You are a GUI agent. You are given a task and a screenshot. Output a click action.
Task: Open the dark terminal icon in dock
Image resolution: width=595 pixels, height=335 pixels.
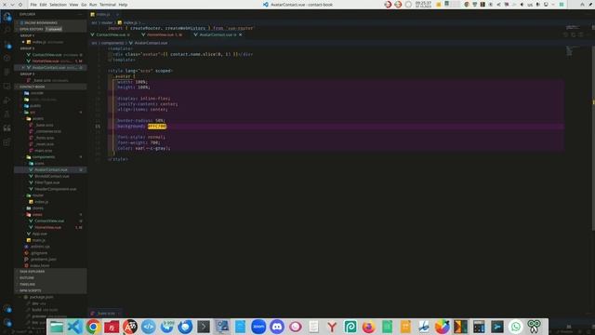[204, 327]
